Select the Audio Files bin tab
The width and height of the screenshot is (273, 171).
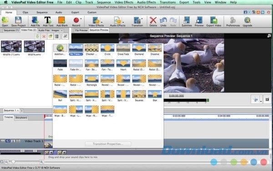(44, 31)
